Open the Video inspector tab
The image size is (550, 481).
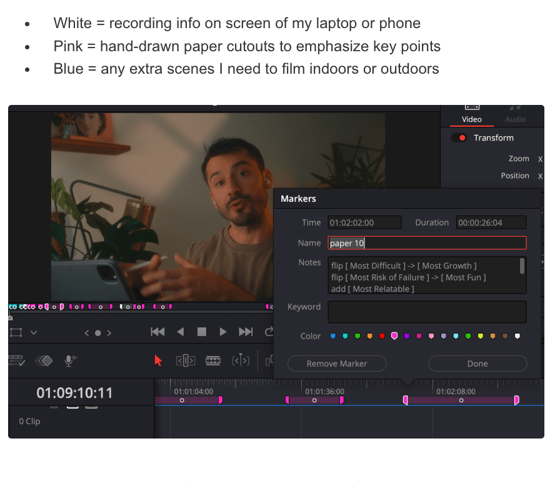tap(471, 119)
